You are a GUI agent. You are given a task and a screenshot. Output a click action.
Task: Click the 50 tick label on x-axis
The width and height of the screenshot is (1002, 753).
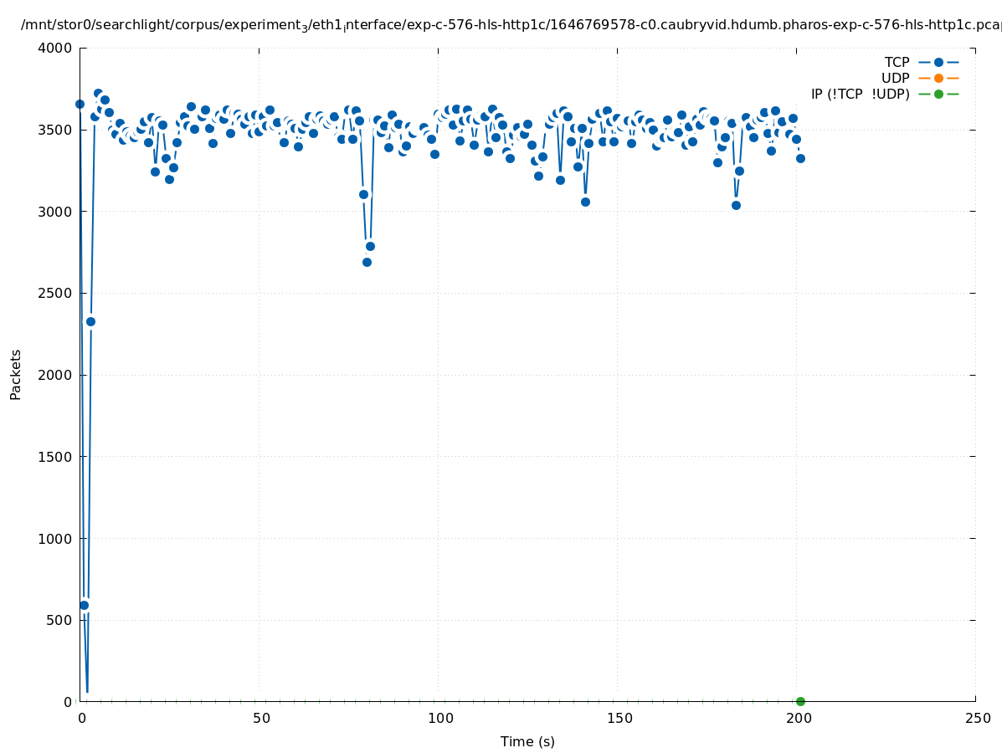click(261, 718)
